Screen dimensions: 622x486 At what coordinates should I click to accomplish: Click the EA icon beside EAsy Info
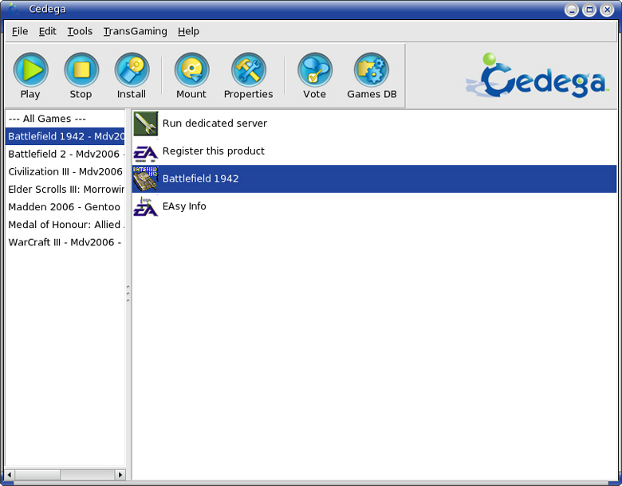[x=146, y=206]
